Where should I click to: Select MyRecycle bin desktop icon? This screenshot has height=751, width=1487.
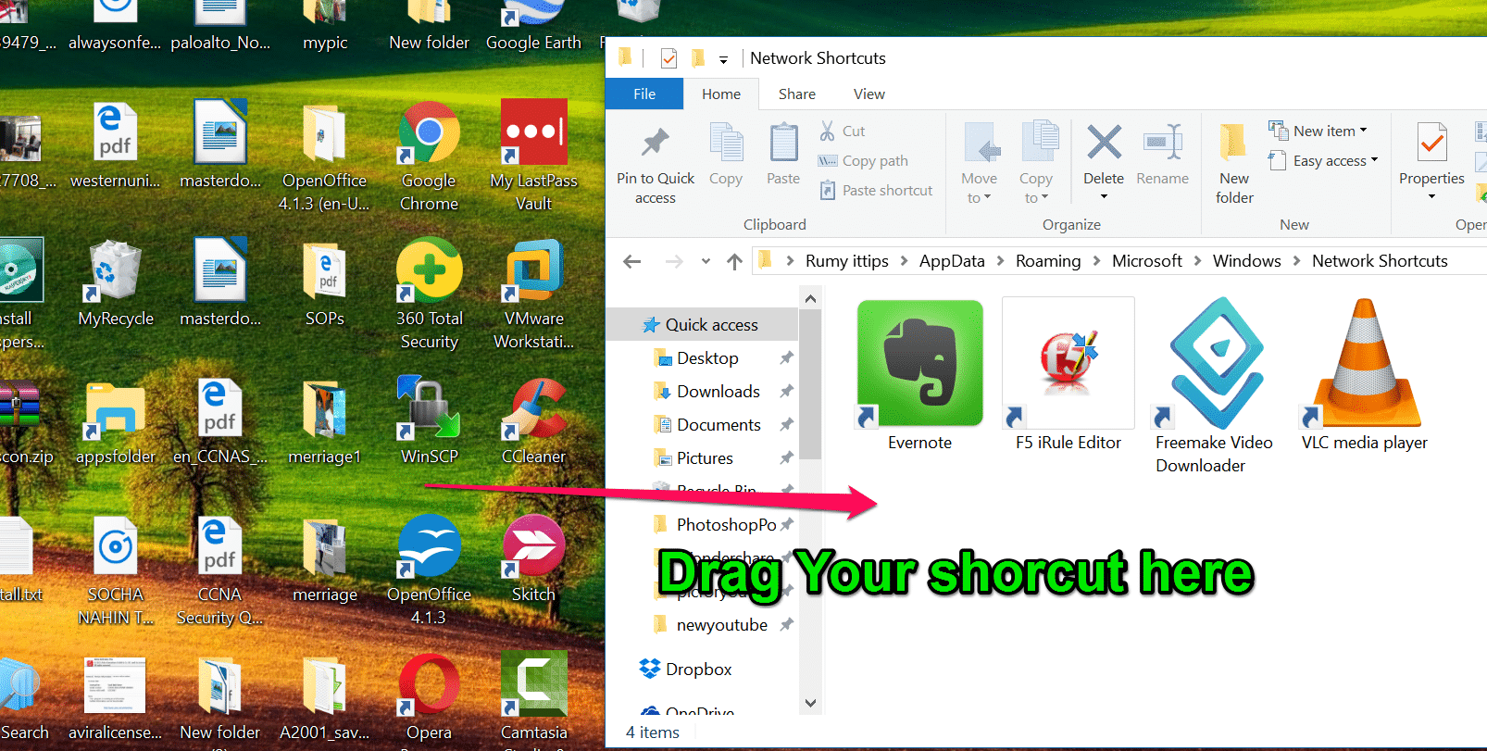tap(116, 282)
